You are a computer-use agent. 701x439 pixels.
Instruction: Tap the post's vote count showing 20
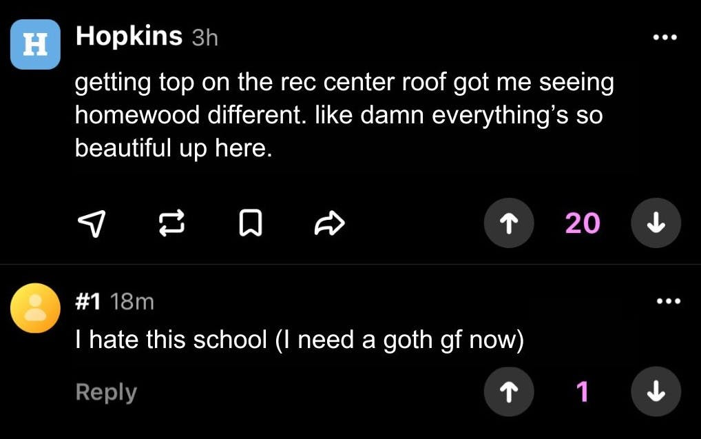[582, 223]
